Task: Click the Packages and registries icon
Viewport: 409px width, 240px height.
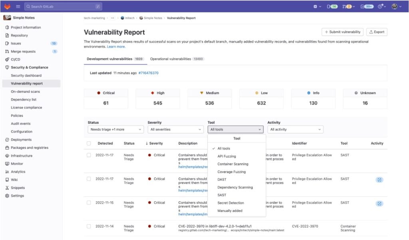Action: coord(7,148)
